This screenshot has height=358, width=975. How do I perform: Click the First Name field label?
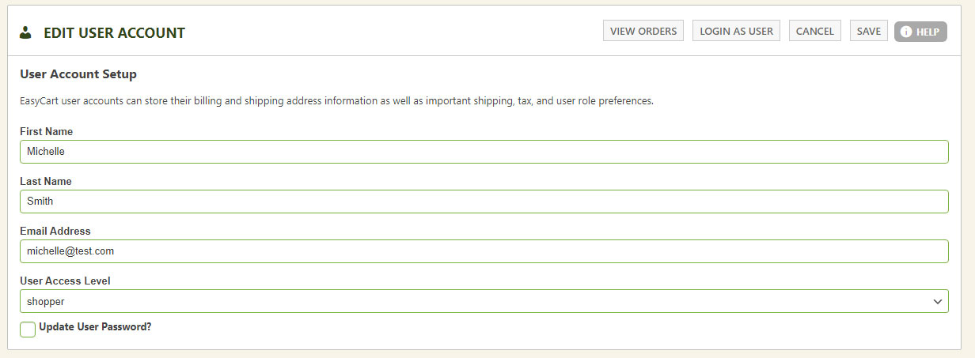point(46,131)
